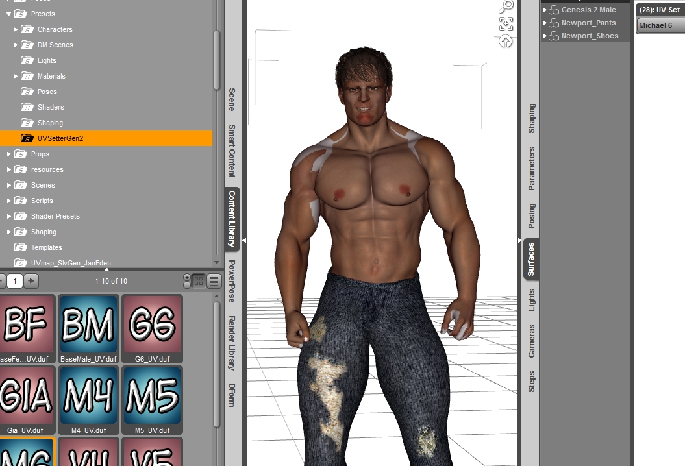Click the viewport zoom magnifier icon

pos(506,6)
